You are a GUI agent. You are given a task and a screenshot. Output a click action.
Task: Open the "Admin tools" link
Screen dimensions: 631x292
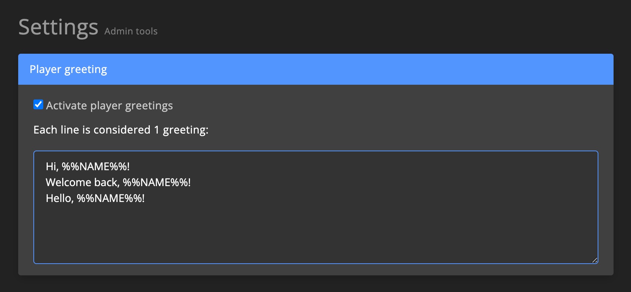[130, 31]
